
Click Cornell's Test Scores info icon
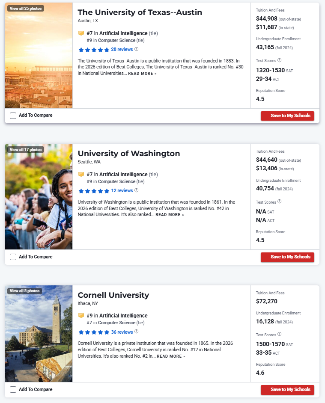279,335
